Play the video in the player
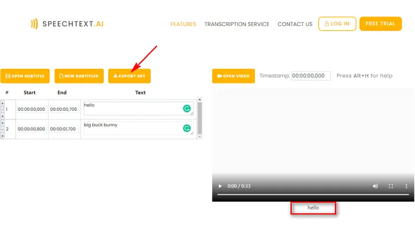This screenshot has height=240, width=415. pyautogui.click(x=221, y=186)
